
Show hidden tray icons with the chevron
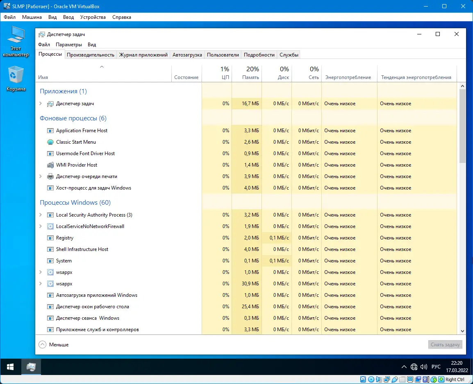[404, 367]
